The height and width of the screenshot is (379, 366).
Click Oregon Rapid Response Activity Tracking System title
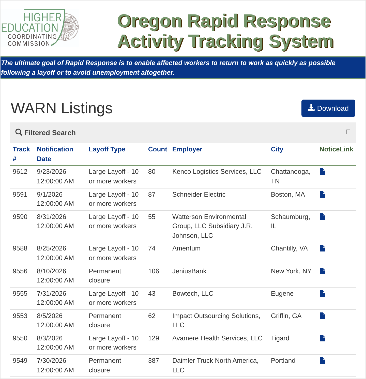click(225, 31)
